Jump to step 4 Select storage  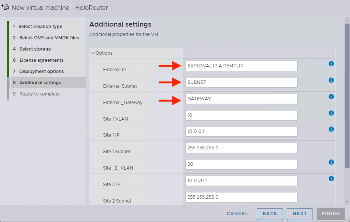35,49
